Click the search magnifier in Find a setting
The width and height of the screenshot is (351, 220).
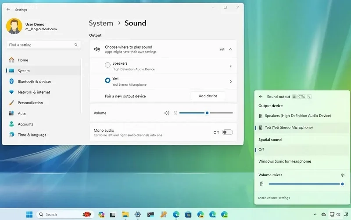[76, 45]
